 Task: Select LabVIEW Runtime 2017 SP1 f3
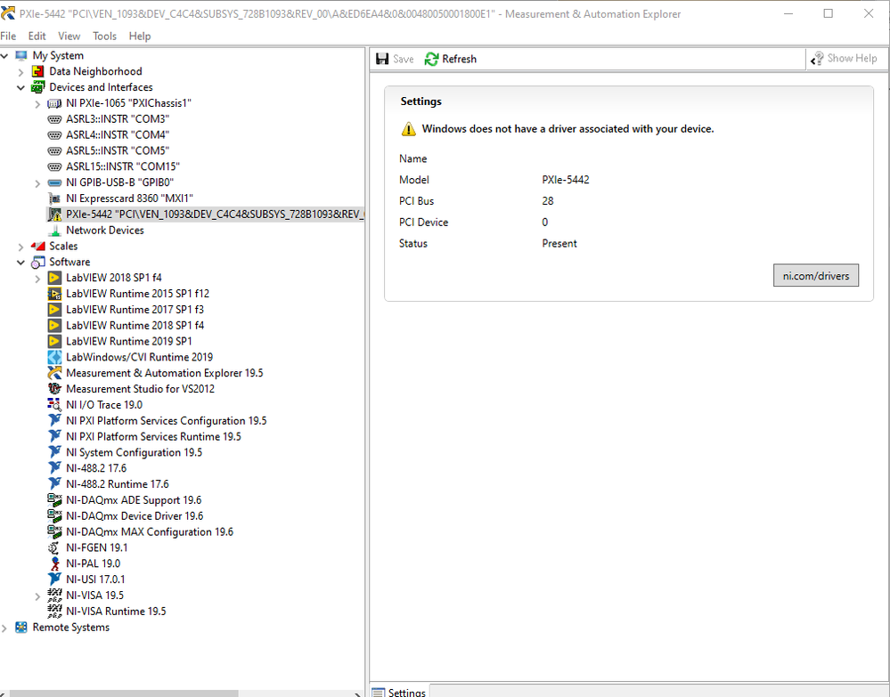click(x=135, y=310)
